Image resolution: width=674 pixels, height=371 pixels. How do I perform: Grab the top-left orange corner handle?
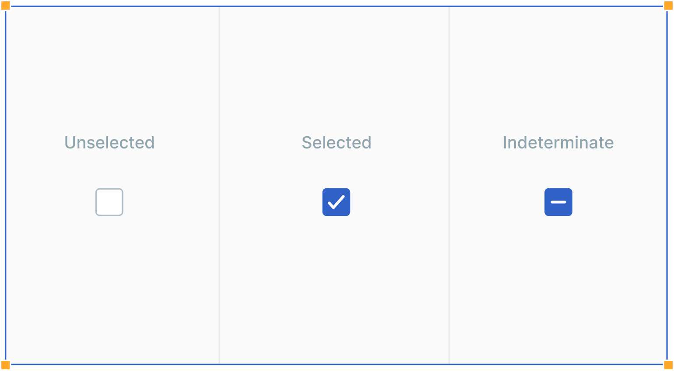(6, 6)
